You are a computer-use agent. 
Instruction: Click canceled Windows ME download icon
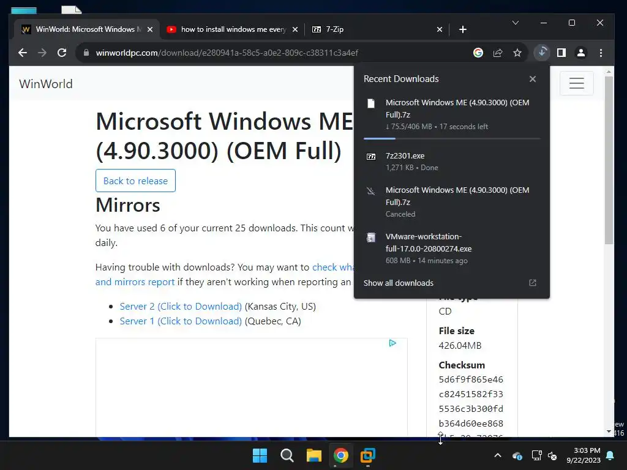(371, 191)
